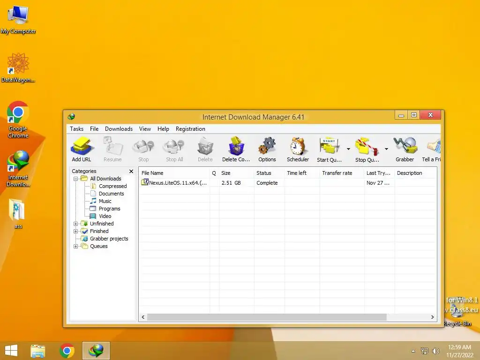Select the Compressed category

112,186
